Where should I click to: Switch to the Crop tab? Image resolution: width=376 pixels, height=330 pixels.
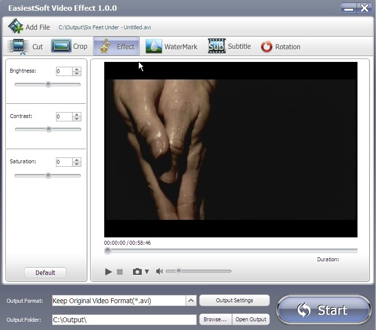pyautogui.click(x=69, y=46)
